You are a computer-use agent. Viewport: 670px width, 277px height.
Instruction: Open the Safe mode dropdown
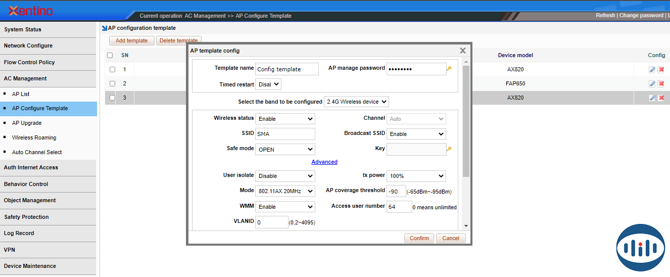click(285, 150)
